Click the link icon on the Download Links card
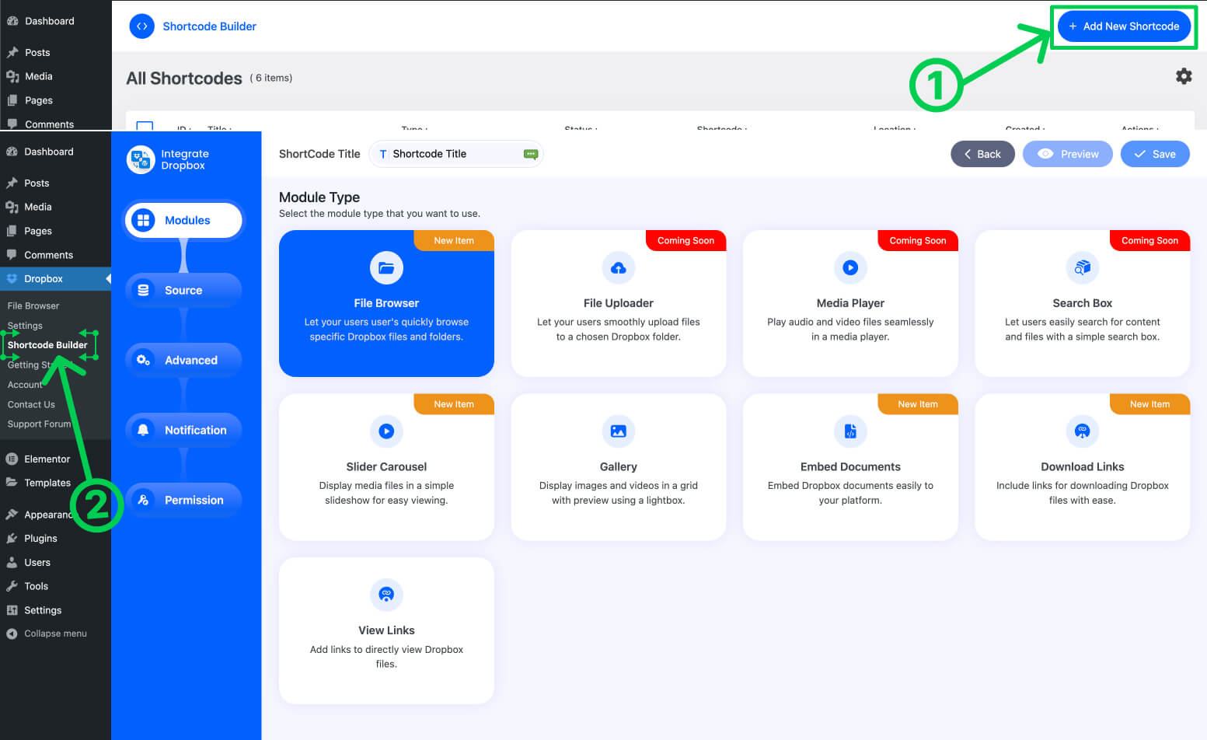 coord(1083,431)
